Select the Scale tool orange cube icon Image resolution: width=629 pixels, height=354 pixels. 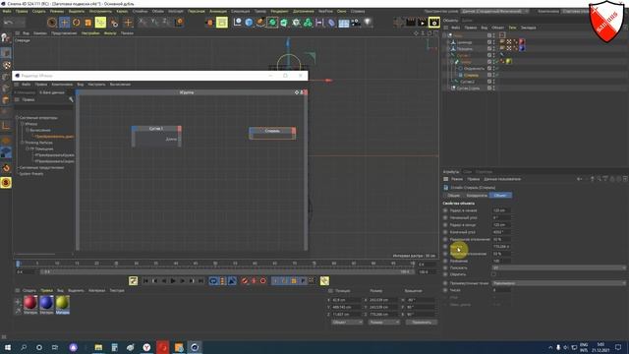[88, 23]
